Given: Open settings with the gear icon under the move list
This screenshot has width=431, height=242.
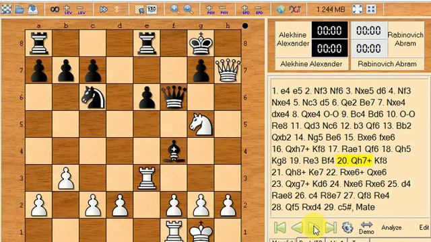Looking at the screenshot, I should (347, 227).
